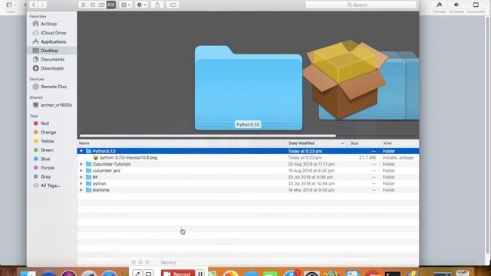Image resolution: width=491 pixels, height=276 pixels.
Task: Show All Tags in the sidebar
Action: pos(51,186)
